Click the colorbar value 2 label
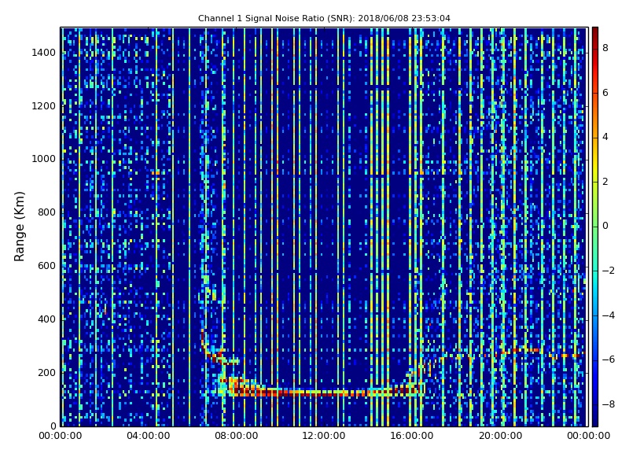Screen dimensions: 629x472 coord(605,182)
